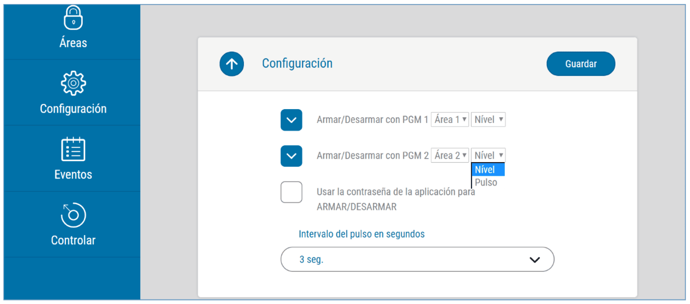Click the padlock icon above Áreas

(73, 18)
